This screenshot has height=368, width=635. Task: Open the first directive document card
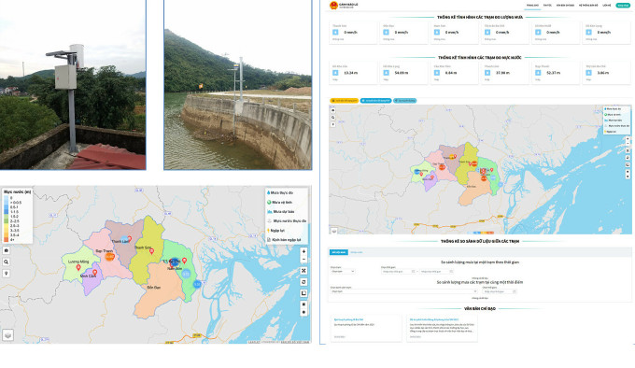coord(366,329)
